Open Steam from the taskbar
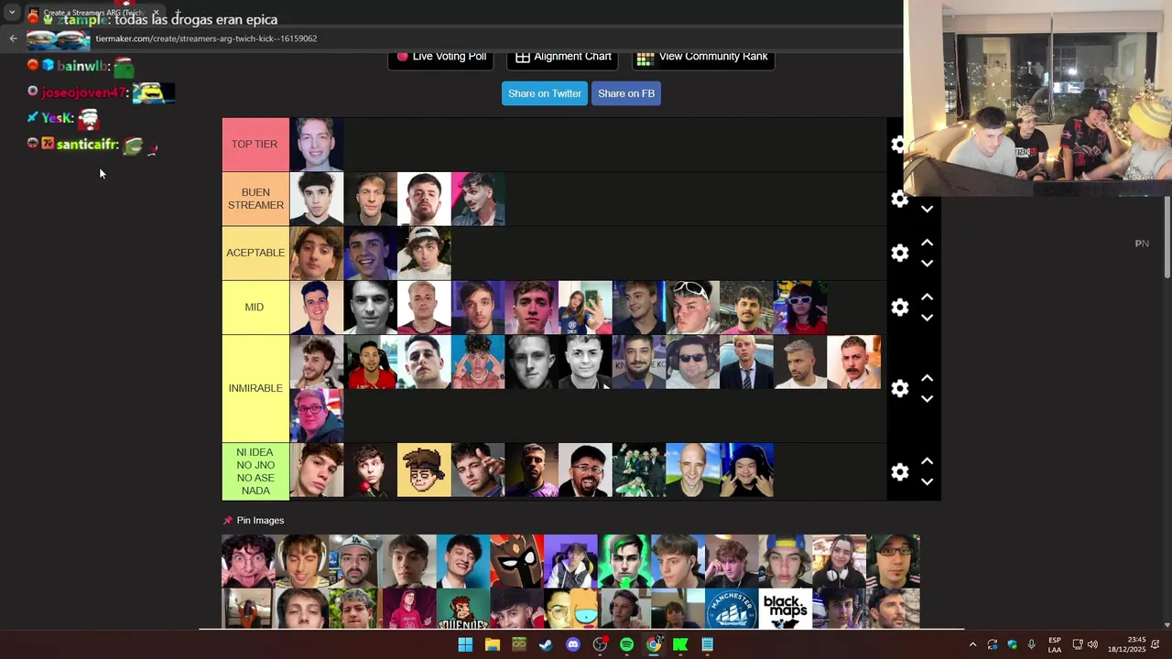 click(x=546, y=644)
